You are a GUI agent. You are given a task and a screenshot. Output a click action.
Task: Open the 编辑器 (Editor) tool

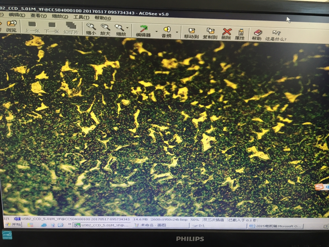[x=143, y=31]
